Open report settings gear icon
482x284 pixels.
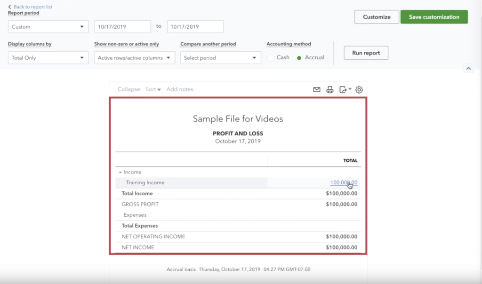359,89
